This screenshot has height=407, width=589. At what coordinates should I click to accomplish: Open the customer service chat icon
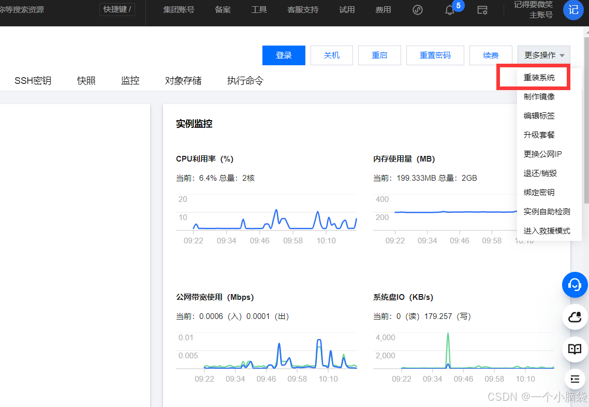575,284
